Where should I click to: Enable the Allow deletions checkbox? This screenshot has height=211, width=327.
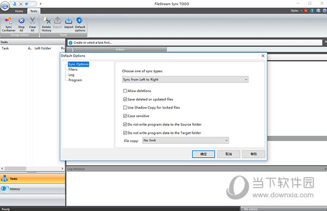click(125, 91)
